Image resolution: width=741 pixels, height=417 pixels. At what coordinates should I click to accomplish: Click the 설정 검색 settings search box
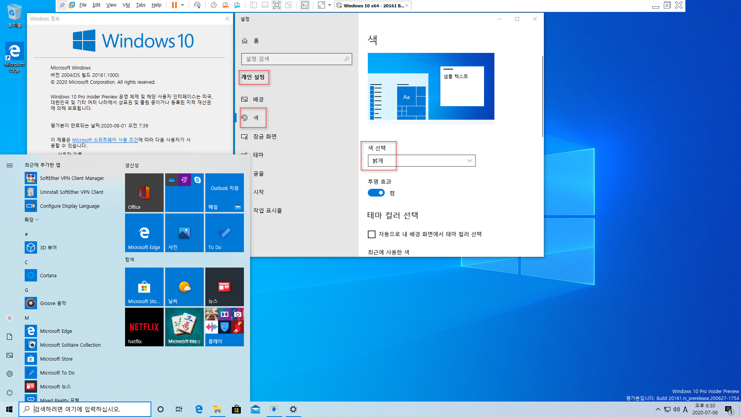pyautogui.click(x=296, y=59)
